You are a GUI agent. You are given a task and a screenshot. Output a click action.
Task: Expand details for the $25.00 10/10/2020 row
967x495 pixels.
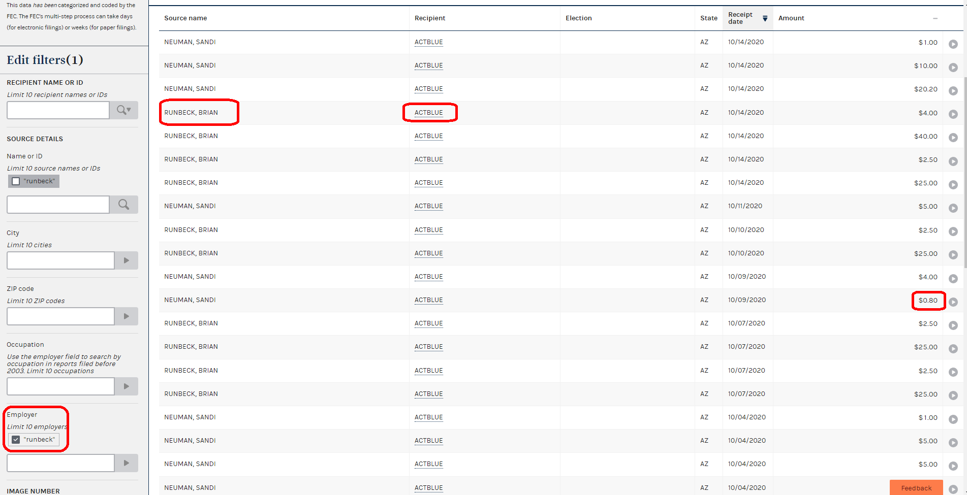[x=953, y=255]
